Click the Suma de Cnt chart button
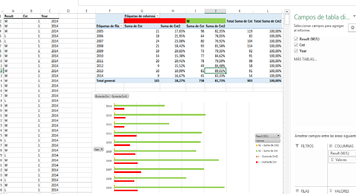 (102, 96)
